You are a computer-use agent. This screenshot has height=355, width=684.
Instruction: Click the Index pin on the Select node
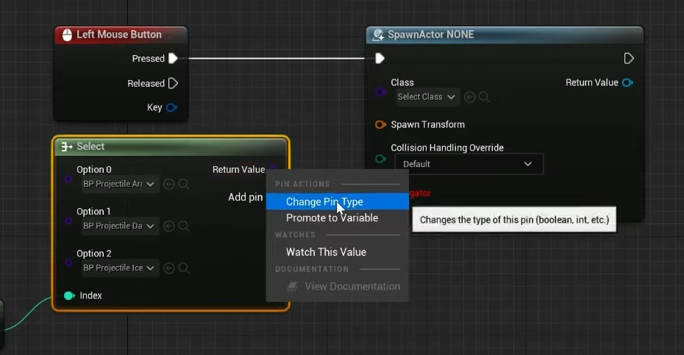pos(69,295)
